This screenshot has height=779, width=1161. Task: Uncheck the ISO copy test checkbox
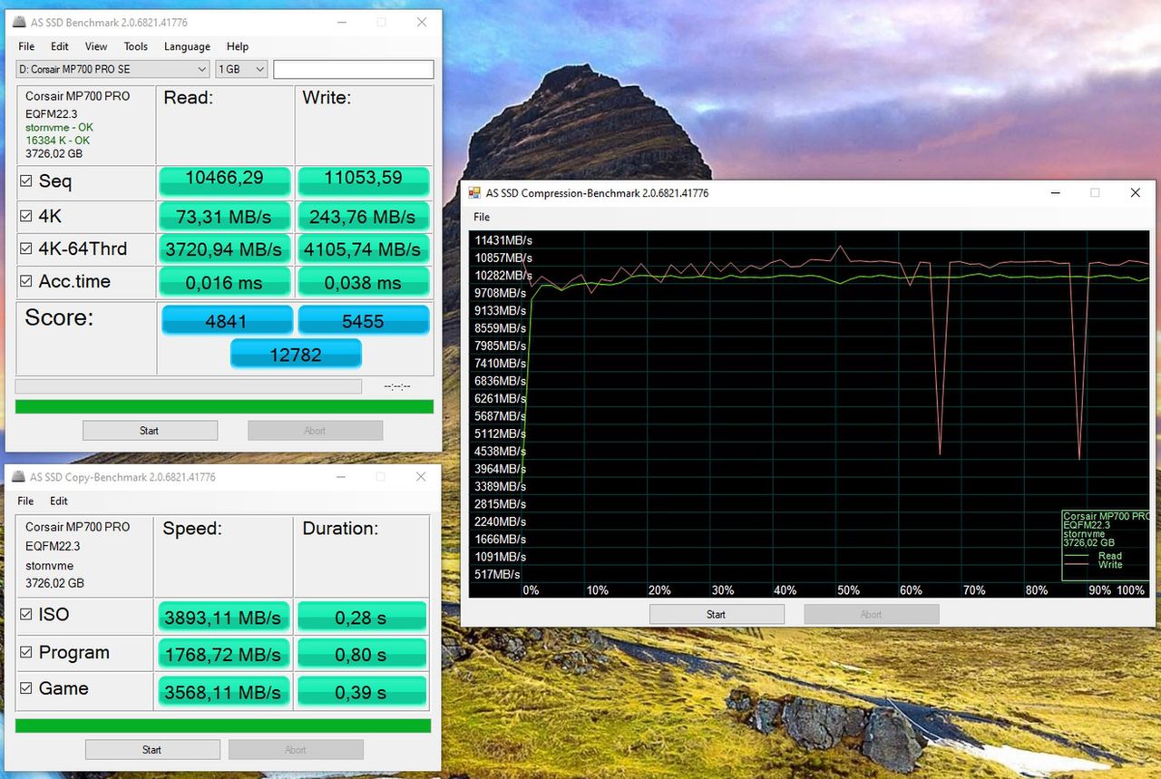(26, 615)
